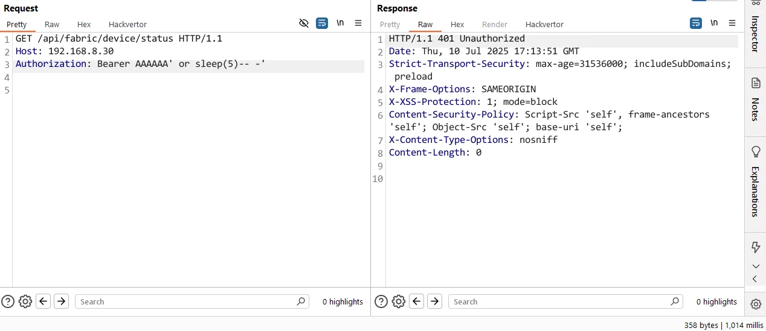Image resolution: width=766 pixels, height=331 pixels.
Task: Click magnifier icon in Response search box
Action: pyautogui.click(x=675, y=301)
